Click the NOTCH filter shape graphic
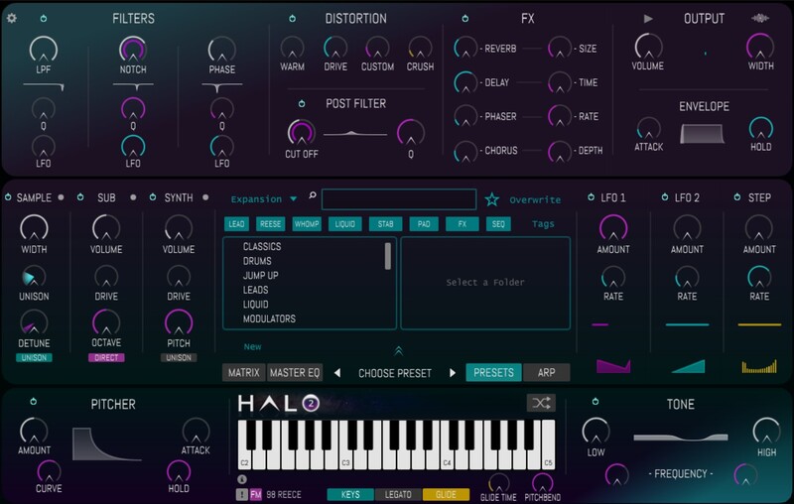794x504 pixels. [133, 87]
